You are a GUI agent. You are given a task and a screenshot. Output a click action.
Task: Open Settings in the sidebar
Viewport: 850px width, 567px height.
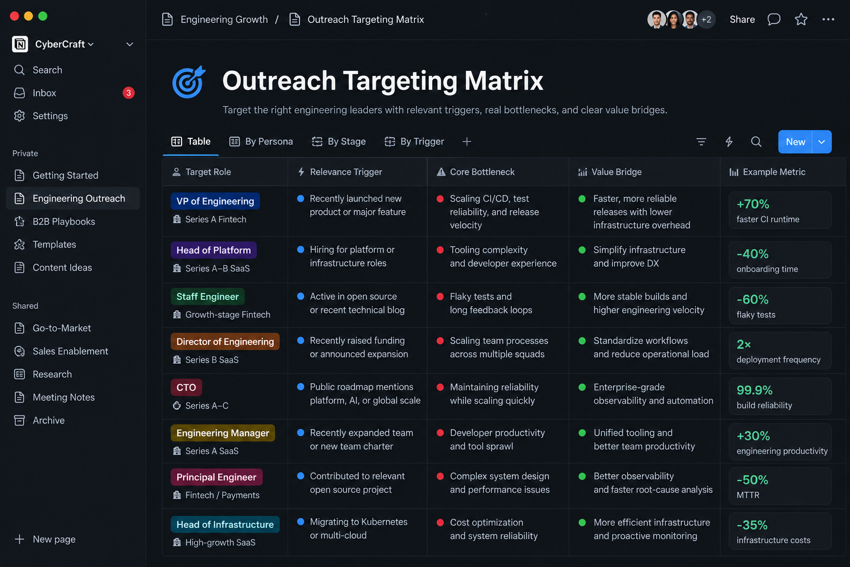pyautogui.click(x=73, y=116)
